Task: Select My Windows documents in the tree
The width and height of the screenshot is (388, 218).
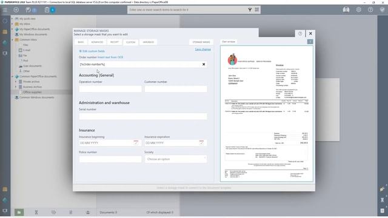Action: tap(33, 35)
